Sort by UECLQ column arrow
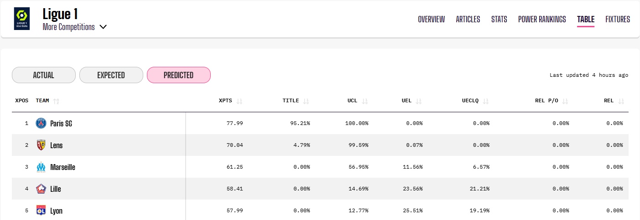 pyautogui.click(x=486, y=101)
